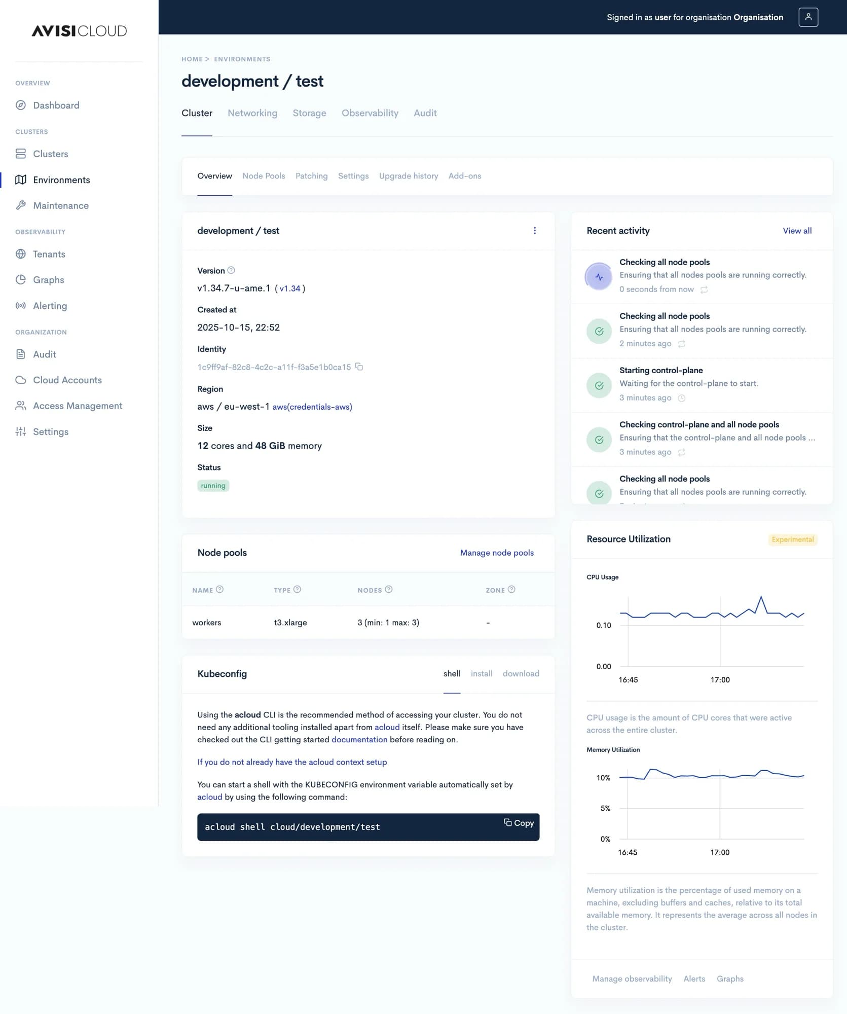This screenshot has width=847, height=1014.
Task: Select the Kubeconfig shell tab
Action: (x=452, y=673)
